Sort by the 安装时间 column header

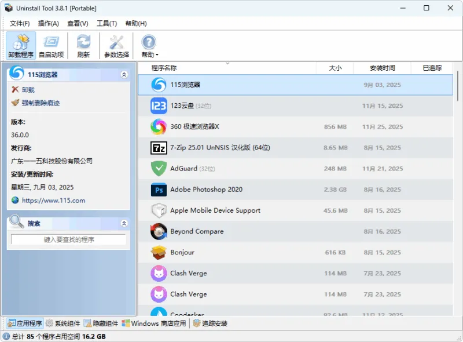coord(382,68)
